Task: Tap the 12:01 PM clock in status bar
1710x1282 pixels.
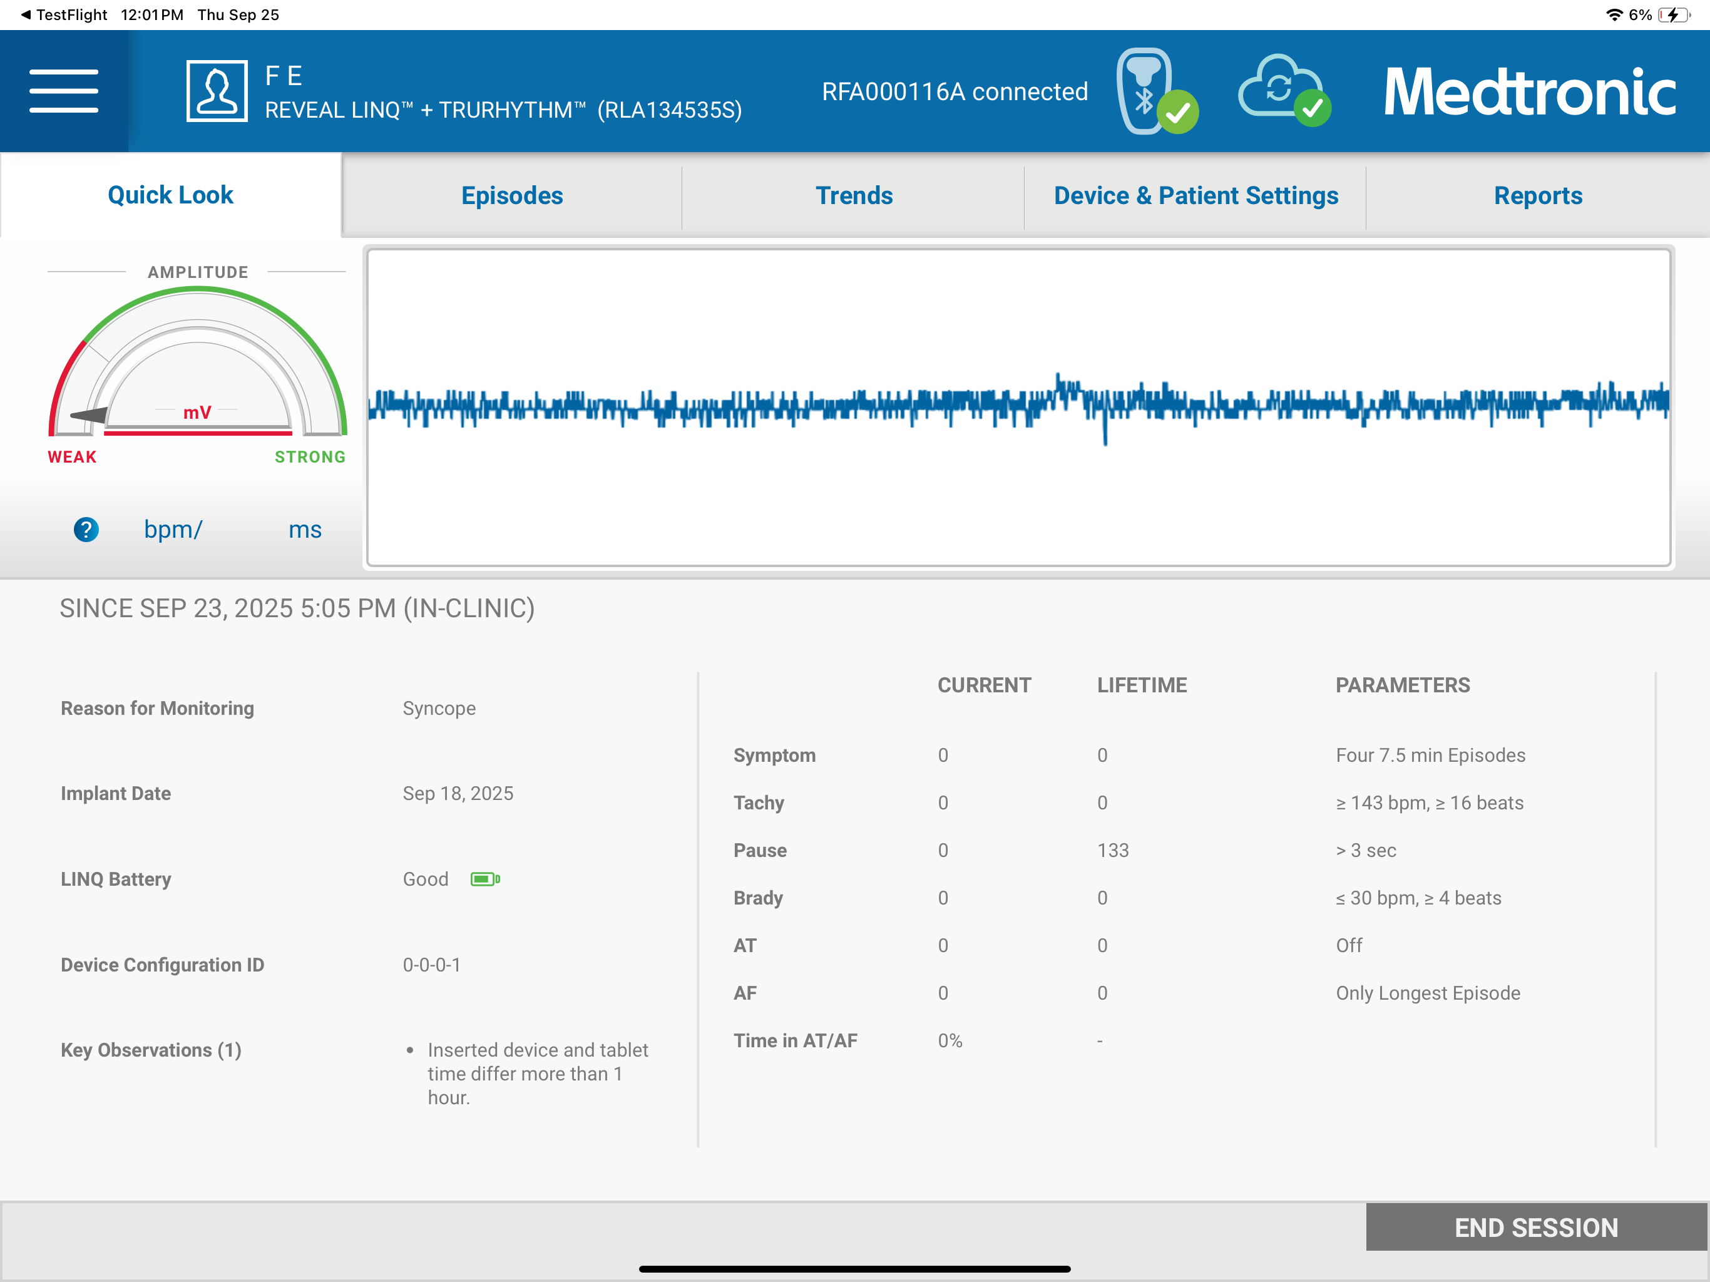Action: 152,14
